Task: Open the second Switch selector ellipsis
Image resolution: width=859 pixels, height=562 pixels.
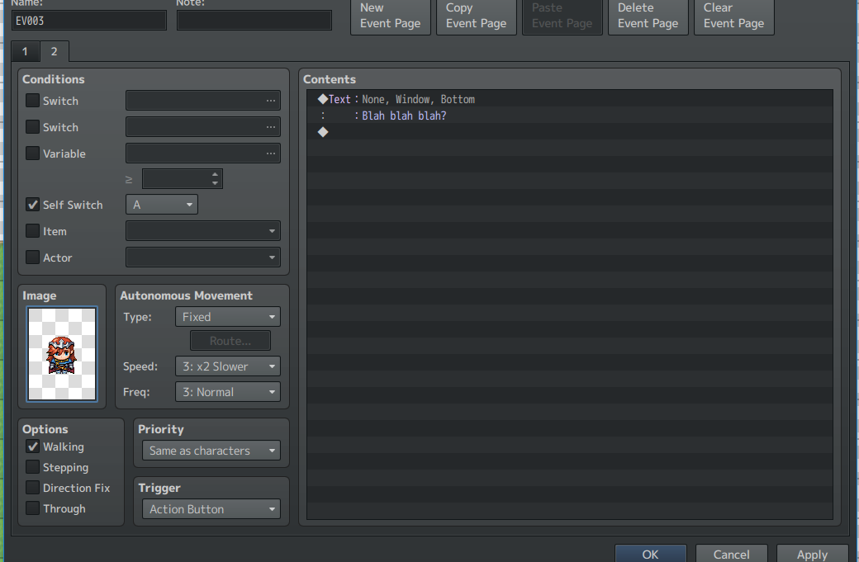Action: (x=271, y=127)
